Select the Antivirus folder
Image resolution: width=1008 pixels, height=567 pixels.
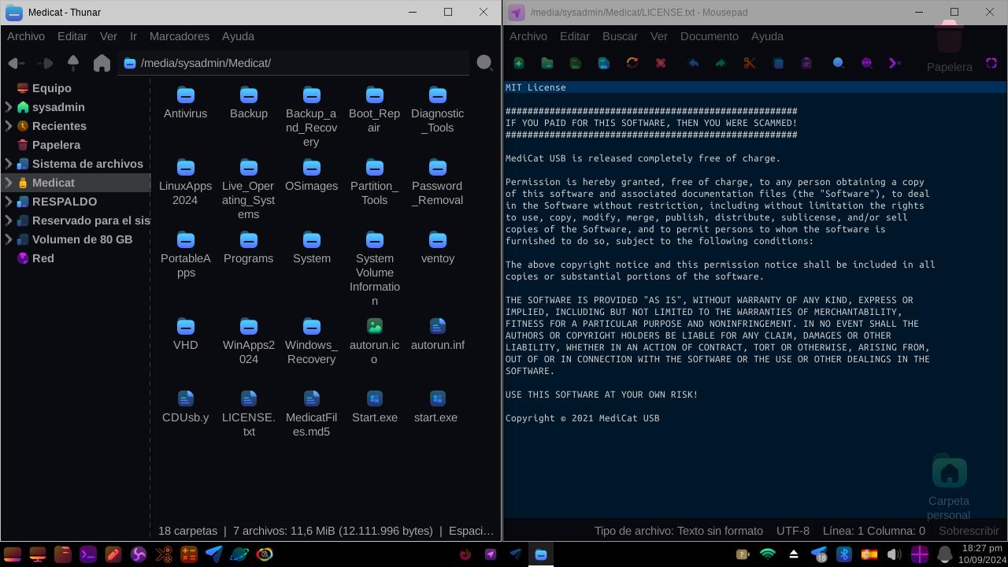click(x=186, y=104)
